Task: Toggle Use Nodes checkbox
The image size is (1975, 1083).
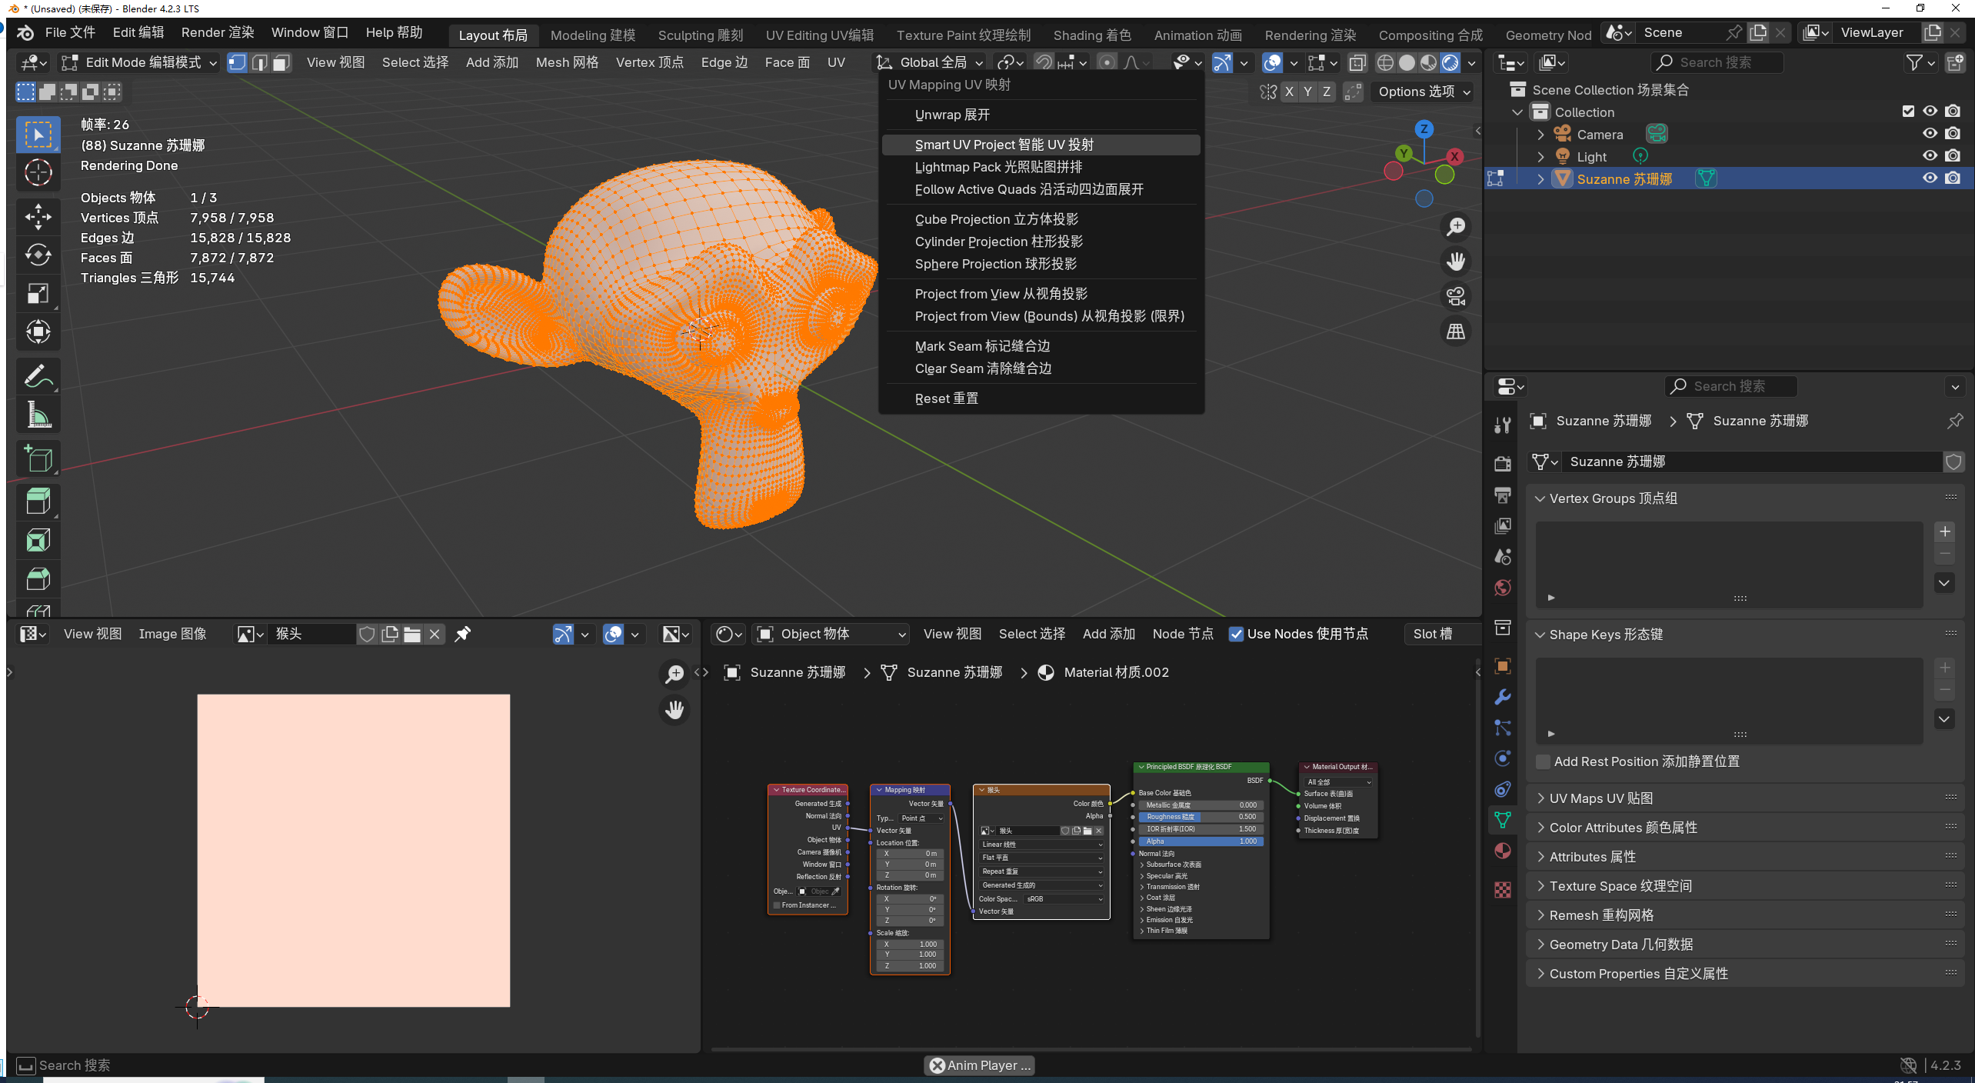Action: click(1236, 634)
